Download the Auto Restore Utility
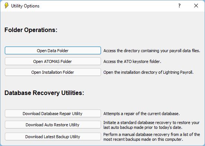Image resolution: width=205 pixels, height=146 pixels. click(53, 125)
